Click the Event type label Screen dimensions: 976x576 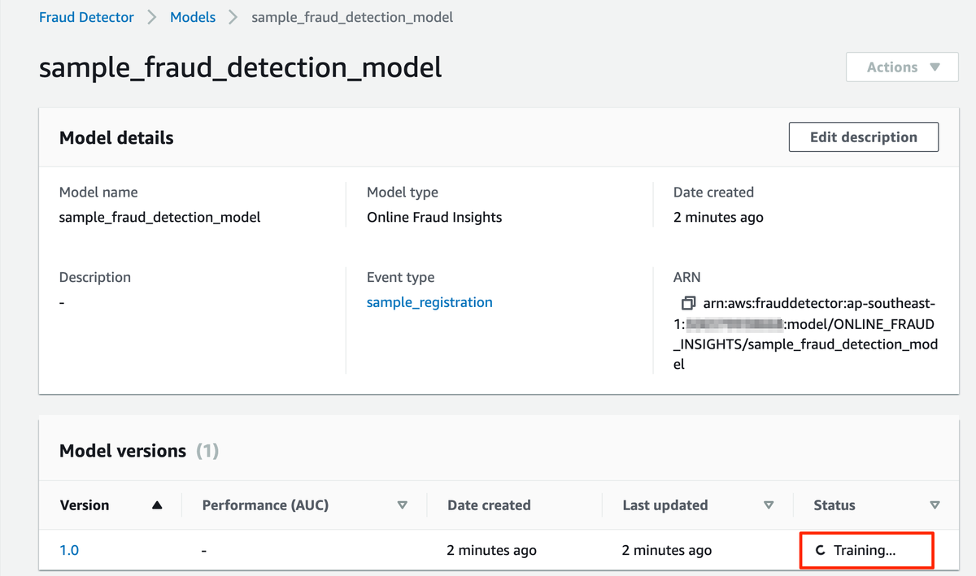click(x=401, y=277)
